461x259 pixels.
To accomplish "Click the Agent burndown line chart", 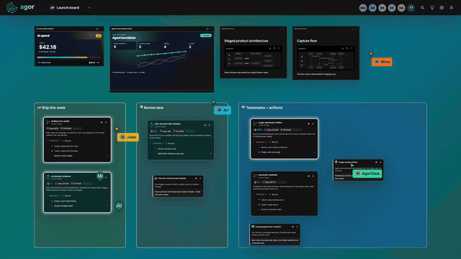I will (161, 58).
